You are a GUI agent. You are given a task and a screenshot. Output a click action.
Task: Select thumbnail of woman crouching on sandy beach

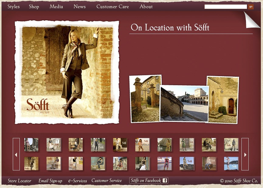coord(142,145)
